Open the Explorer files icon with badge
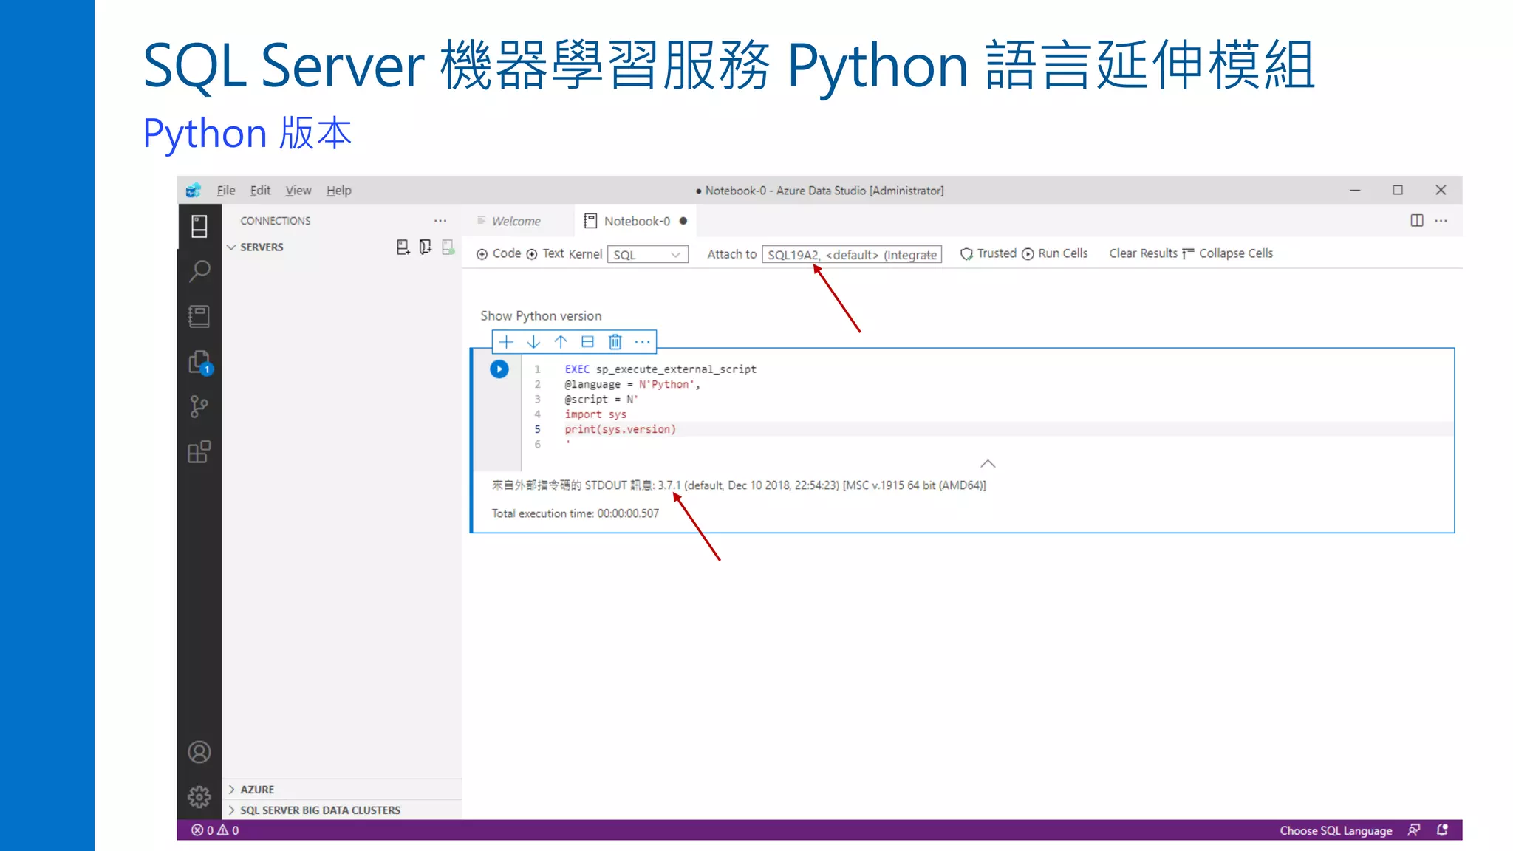Viewport: 1513px width, 851px height. pyautogui.click(x=199, y=362)
